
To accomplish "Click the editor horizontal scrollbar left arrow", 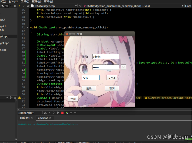I will [19, 109].
